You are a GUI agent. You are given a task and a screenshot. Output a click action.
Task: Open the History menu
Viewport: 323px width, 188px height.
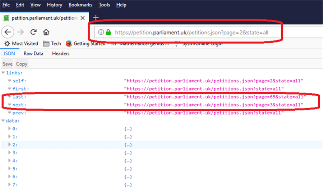point(54,5)
